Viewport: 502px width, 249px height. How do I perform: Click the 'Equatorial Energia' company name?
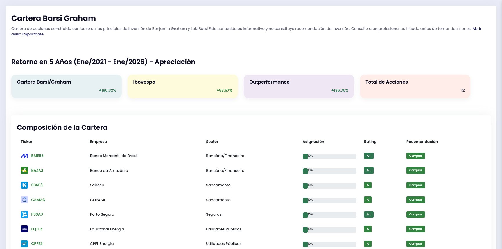[107, 229]
